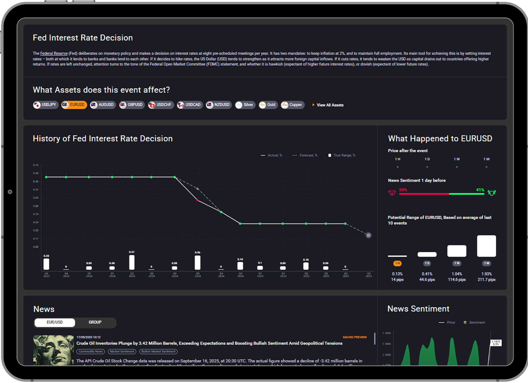Switch to the EUR/USD news tab
The width and height of the screenshot is (528, 383).
pyautogui.click(x=55, y=322)
